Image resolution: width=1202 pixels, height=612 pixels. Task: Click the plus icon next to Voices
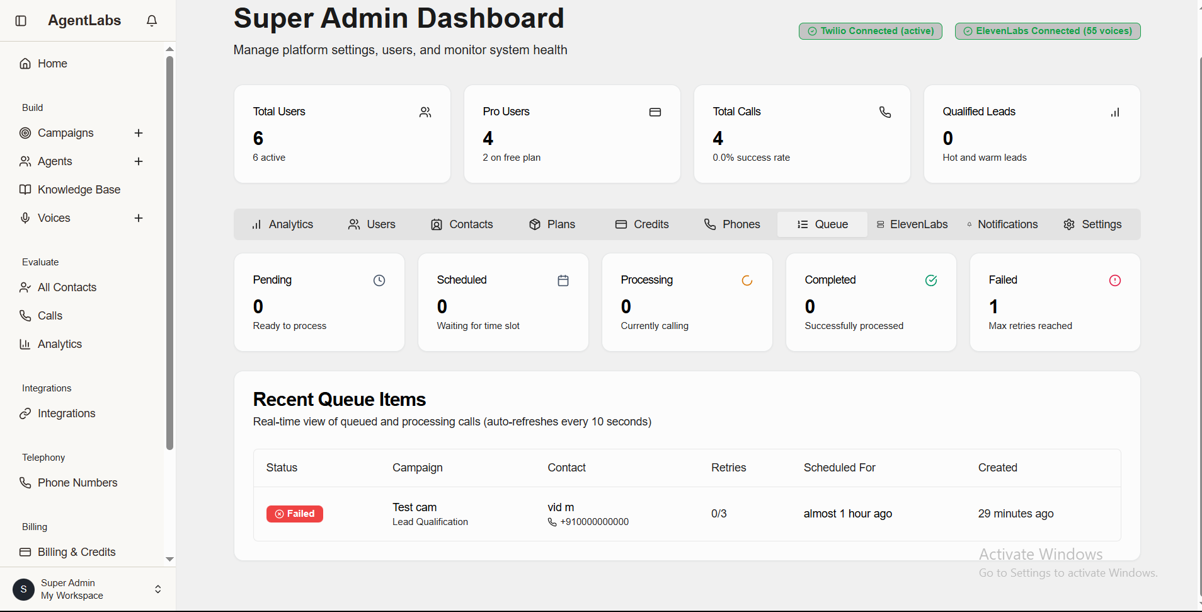click(138, 218)
